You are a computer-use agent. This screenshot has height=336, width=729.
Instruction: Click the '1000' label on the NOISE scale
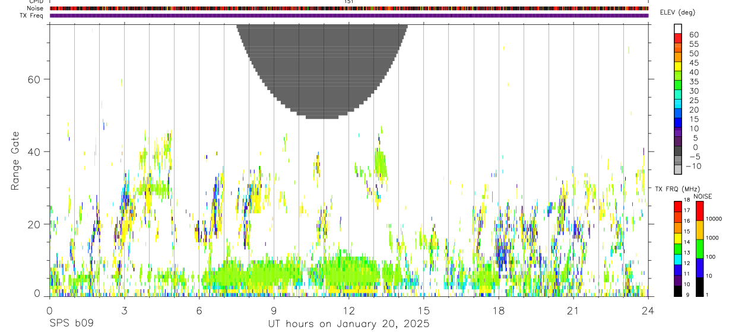(712, 238)
